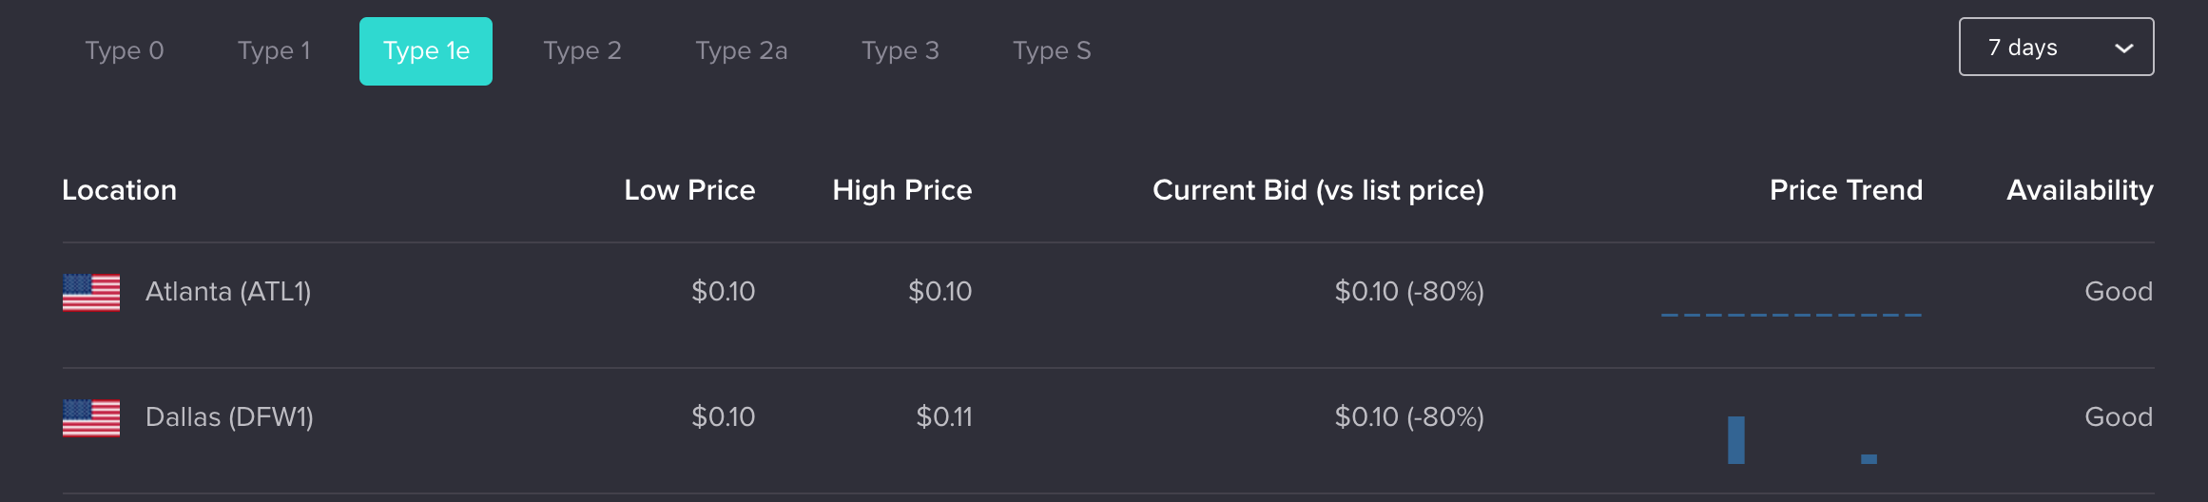Click the active Type 1e tab
The image size is (2208, 502).
426,51
